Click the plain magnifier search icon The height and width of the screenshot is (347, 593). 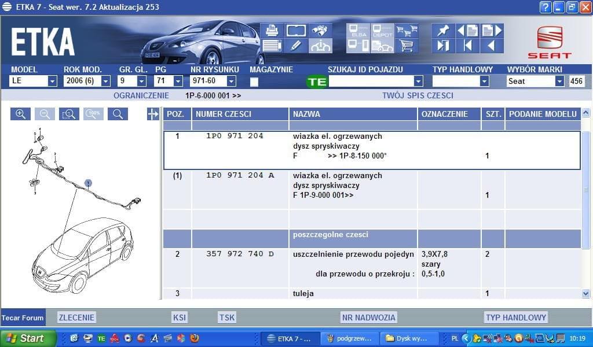click(118, 114)
